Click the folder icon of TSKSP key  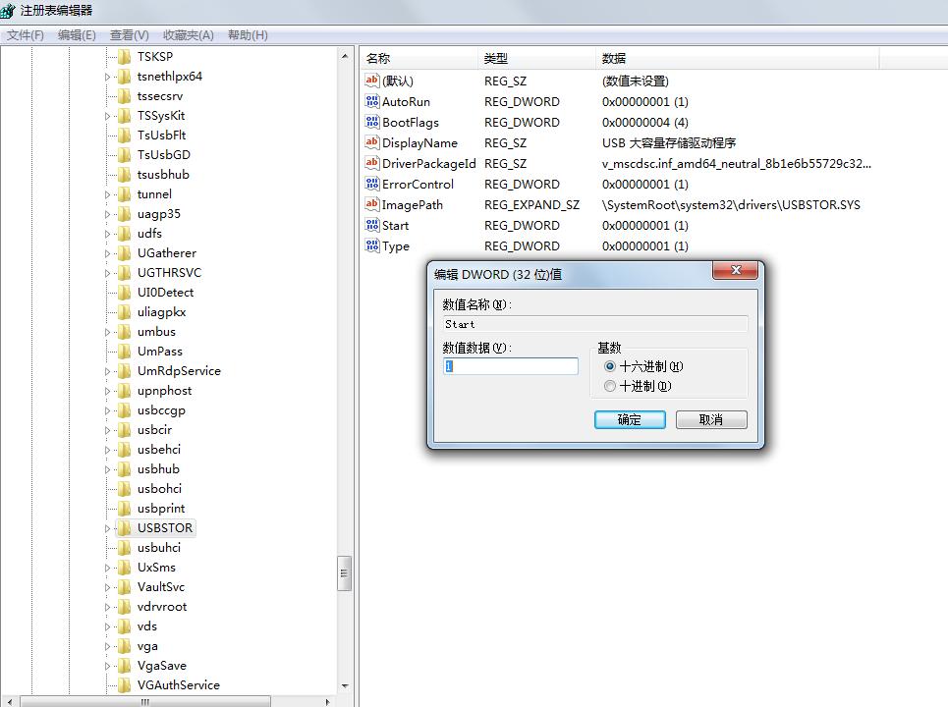click(x=125, y=57)
